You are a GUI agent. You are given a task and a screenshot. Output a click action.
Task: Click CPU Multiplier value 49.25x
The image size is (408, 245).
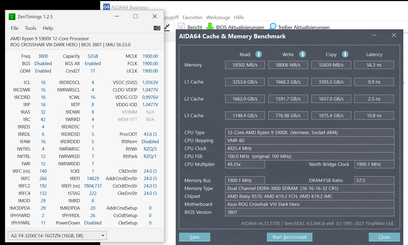[x=245, y=164]
